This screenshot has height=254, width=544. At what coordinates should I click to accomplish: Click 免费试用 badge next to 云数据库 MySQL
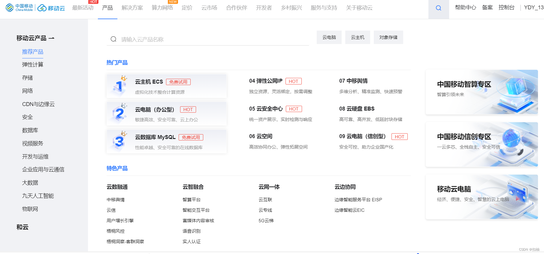(191, 137)
